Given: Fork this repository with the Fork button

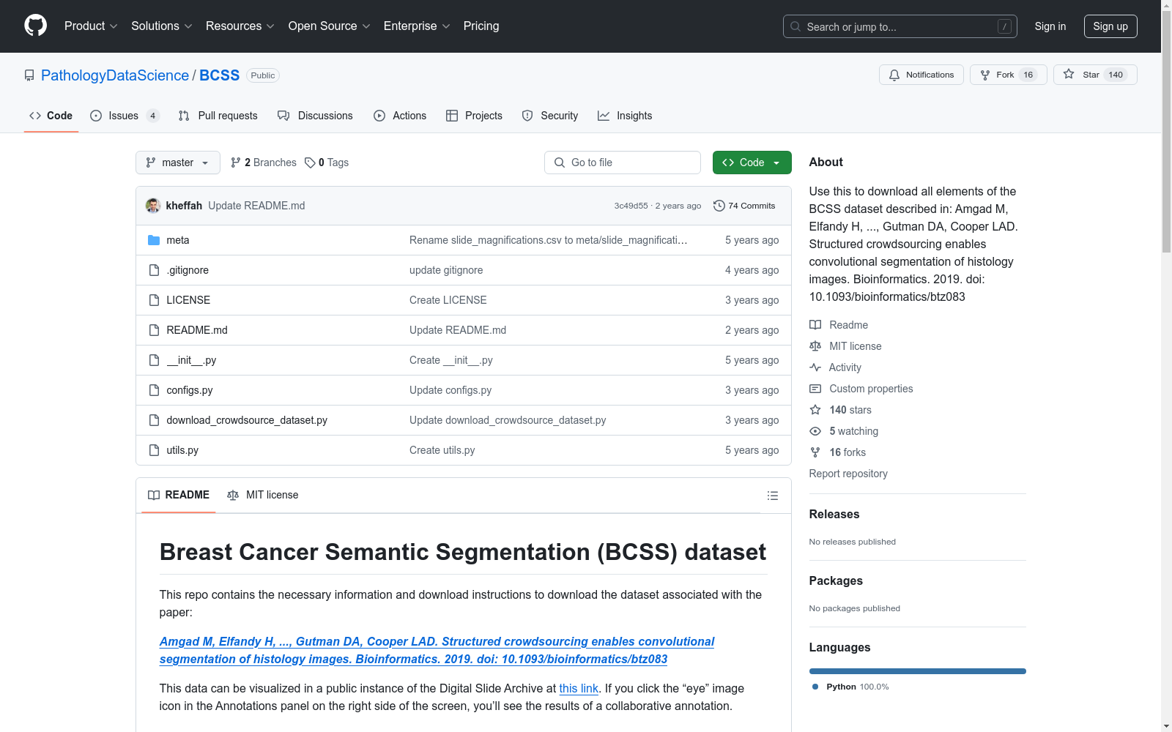Looking at the screenshot, I should click(1009, 75).
